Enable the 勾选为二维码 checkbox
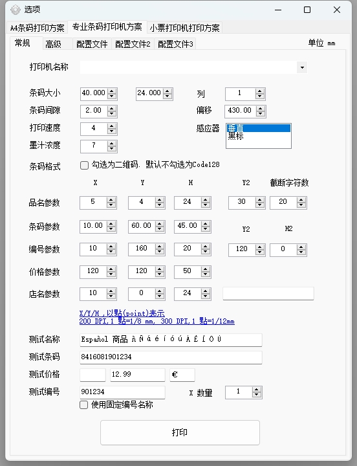This screenshot has height=466, width=357. pyautogui.click(x=84, y=165)
